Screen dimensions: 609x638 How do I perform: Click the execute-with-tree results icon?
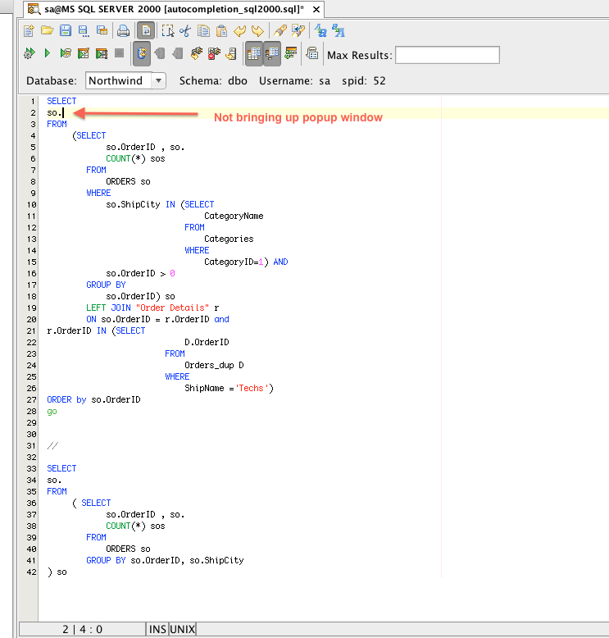102,53
